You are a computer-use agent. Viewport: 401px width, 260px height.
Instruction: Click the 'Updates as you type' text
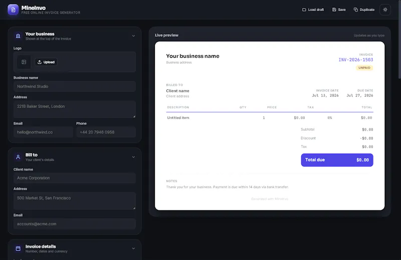pos(369,35)
